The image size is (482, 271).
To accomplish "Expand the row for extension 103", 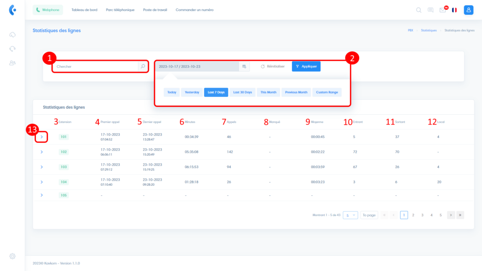I will [41, 167].
